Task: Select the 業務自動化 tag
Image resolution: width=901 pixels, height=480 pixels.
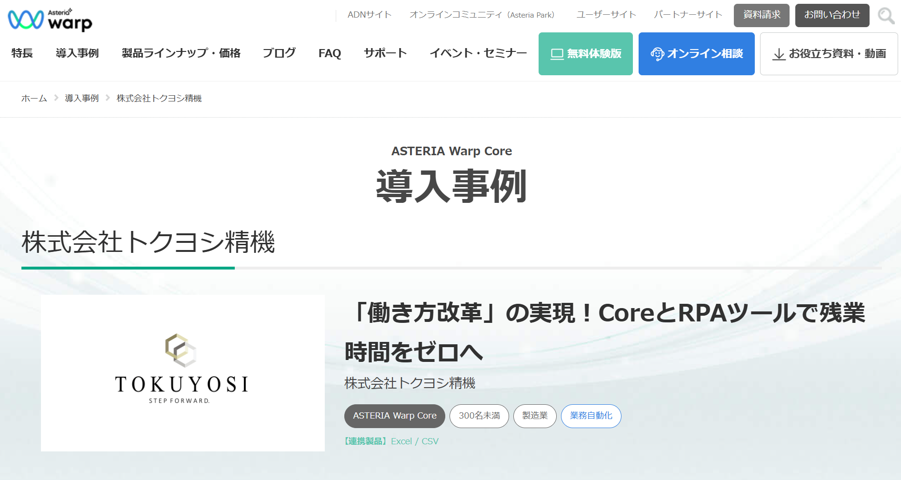Action: pyautogui.click(x=591, y=416)
